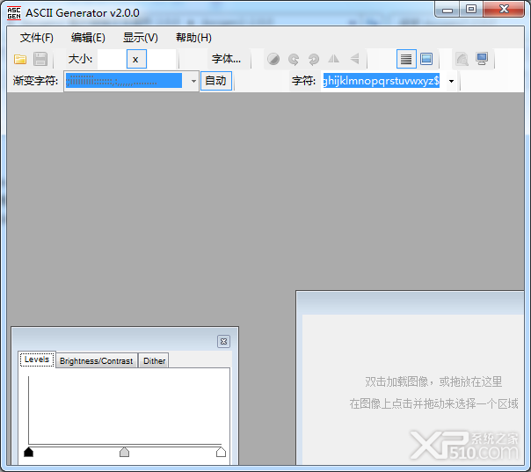Click the monitor display icon
Viewport: 531px width, 472px height.
[x=482, y=59]
